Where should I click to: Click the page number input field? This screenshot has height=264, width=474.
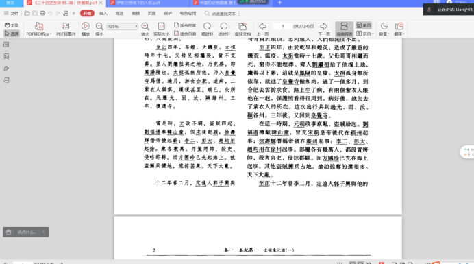(x=282, y=26)
